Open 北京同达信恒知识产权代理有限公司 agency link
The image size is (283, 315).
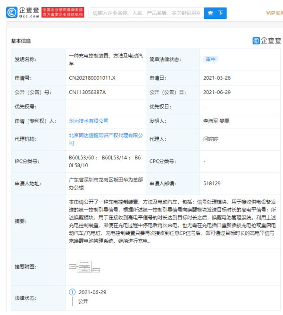pyautogui.click(x=106, y=139)
